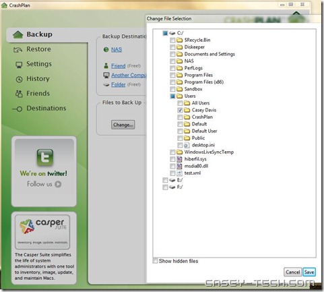This screenshot has height=292, width=324.
Task: Check the Documents and Settings checkbox
Action: coord(172,54)
